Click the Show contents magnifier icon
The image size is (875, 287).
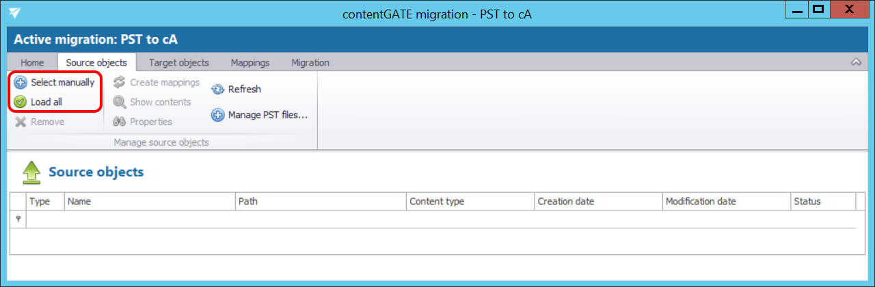120,102
